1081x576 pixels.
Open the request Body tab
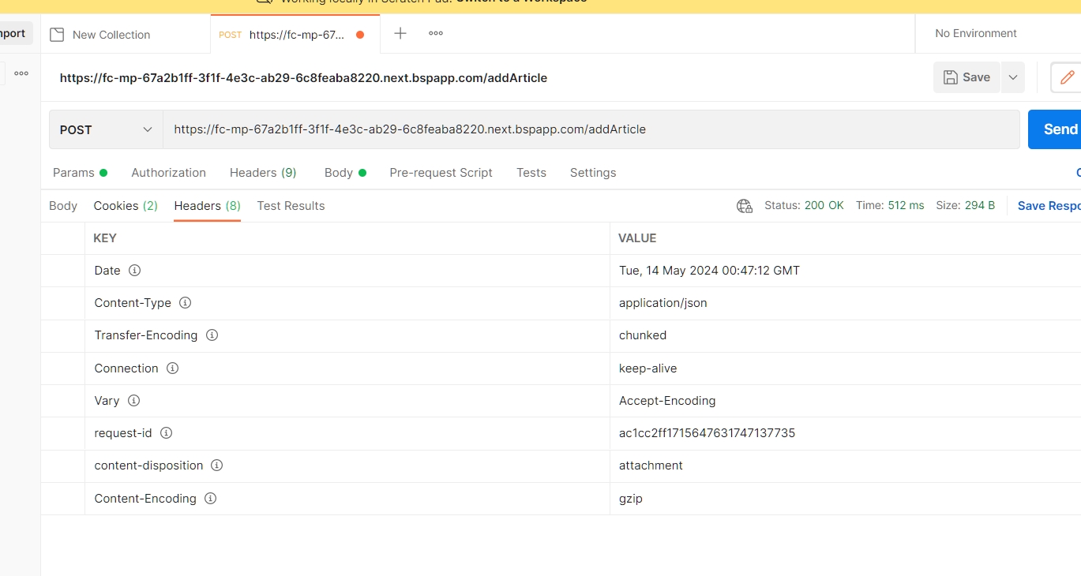pyautogui.click(x=345, y=173)
